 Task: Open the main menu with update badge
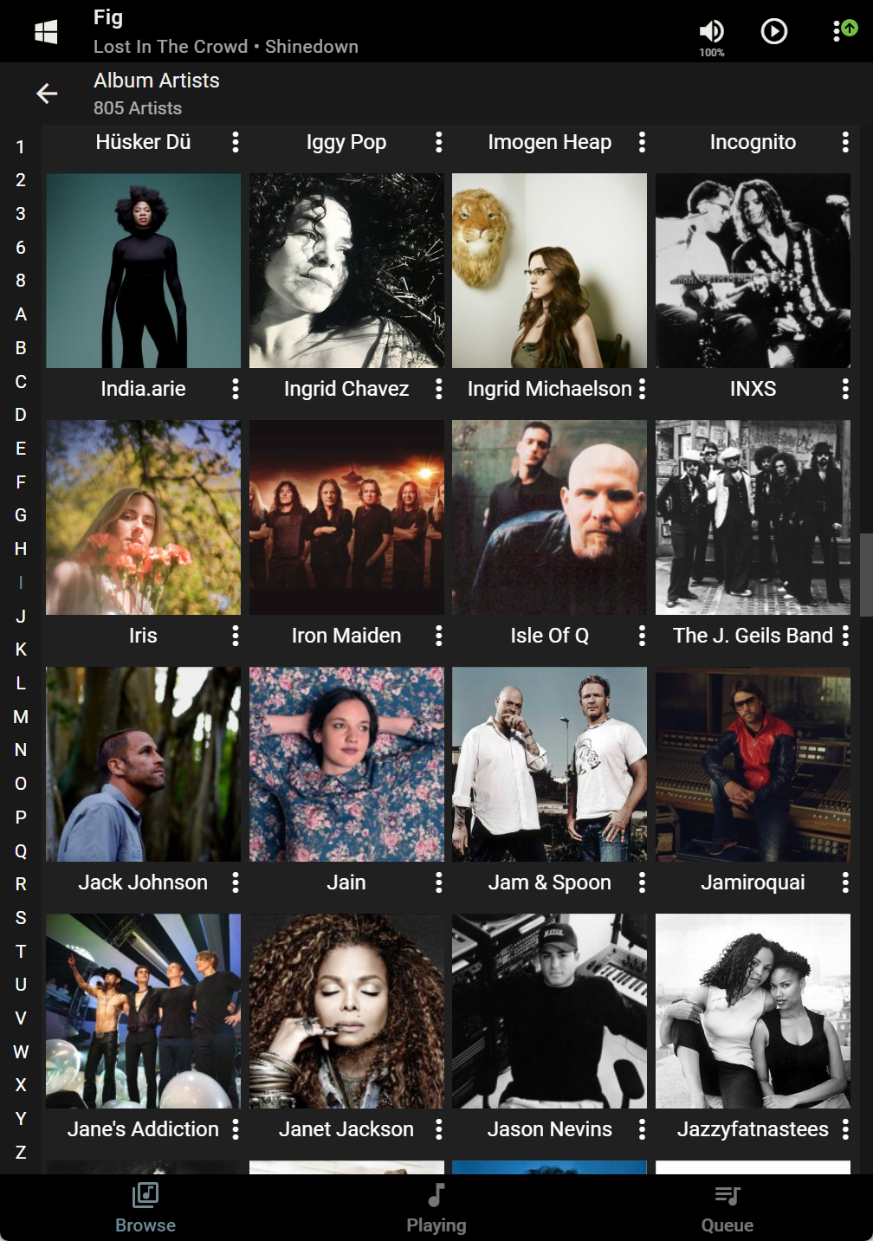click(x=844, y=30)
